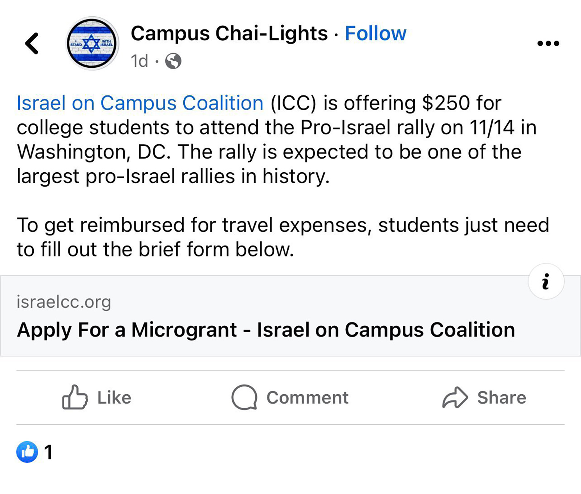Click the link info "i" icon
Image resolution: width=581 pixels, height=494 pixels.
tap(546, 281)
